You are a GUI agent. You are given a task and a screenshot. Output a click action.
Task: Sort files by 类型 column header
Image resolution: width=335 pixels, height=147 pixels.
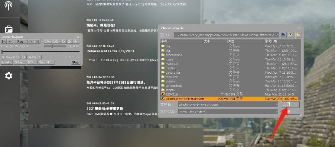[x=246, y=41]
